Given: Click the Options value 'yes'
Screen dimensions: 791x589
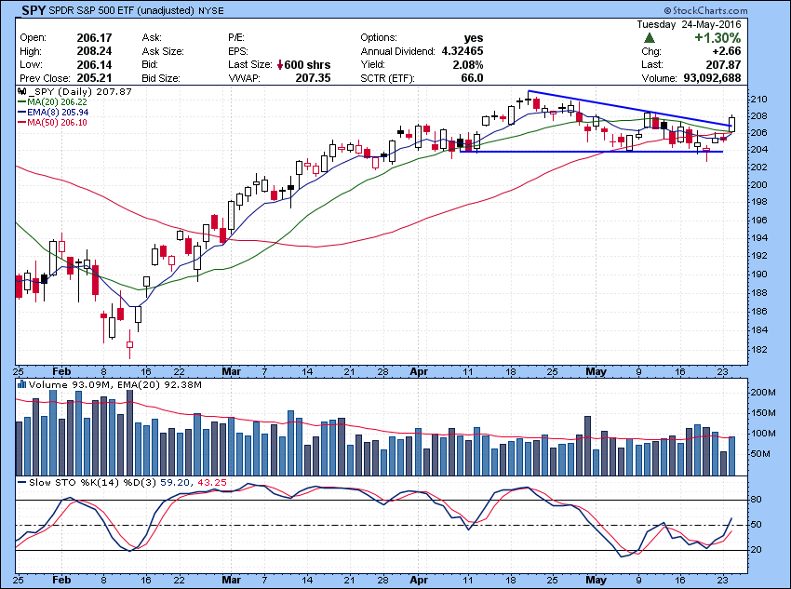Looking at the screenshot, I should pos(474,38).
